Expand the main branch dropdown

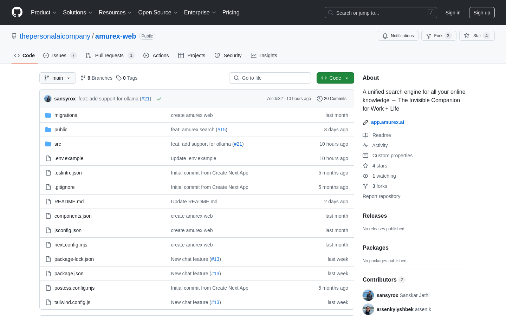(58, 78)
